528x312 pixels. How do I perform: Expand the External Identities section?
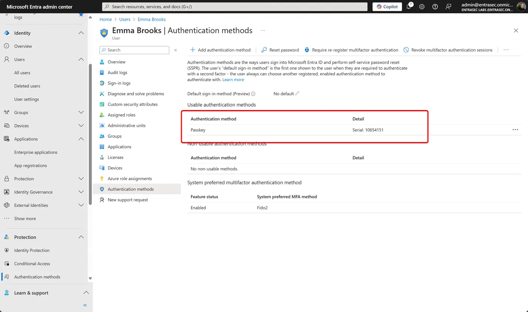tap(81, 205)
